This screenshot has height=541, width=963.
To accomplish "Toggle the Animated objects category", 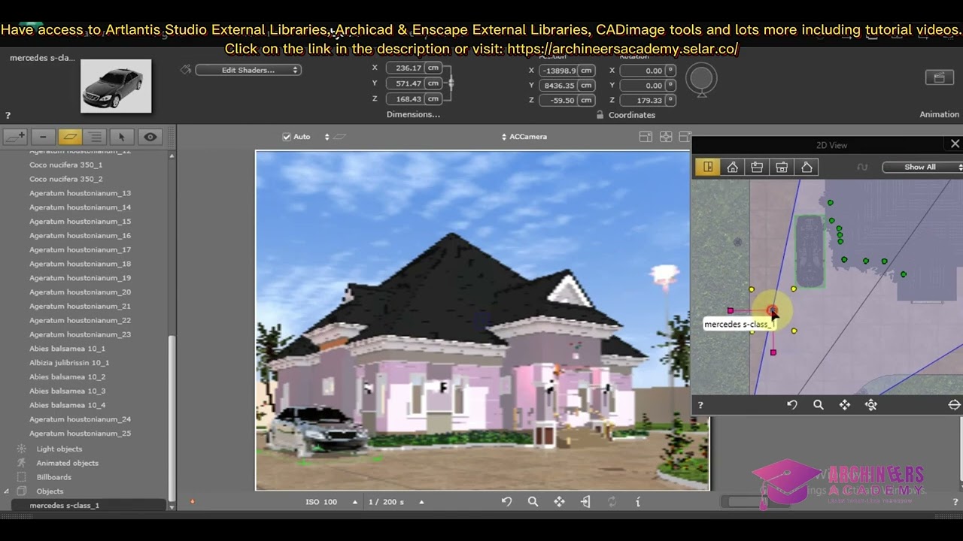I will (68, 463).
